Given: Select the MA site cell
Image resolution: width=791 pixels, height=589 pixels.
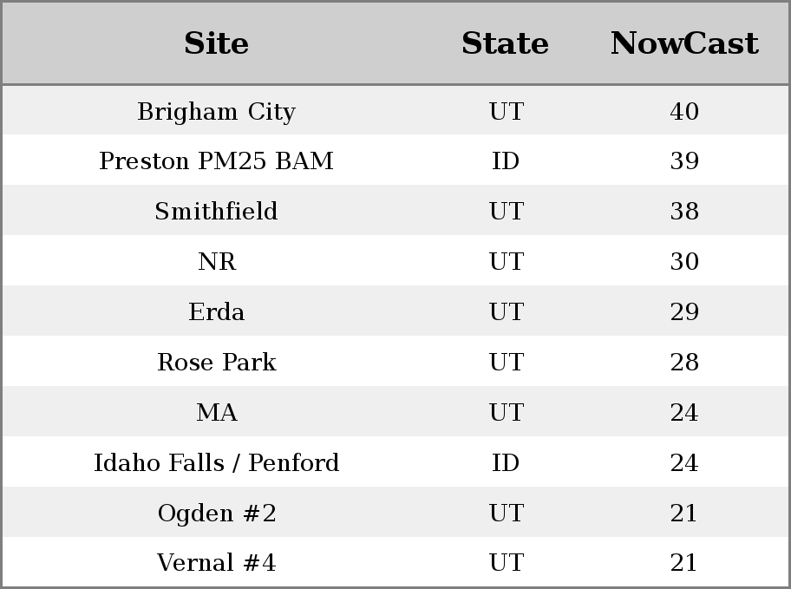Looking at the screenshot, I should [x=216, y=413].
